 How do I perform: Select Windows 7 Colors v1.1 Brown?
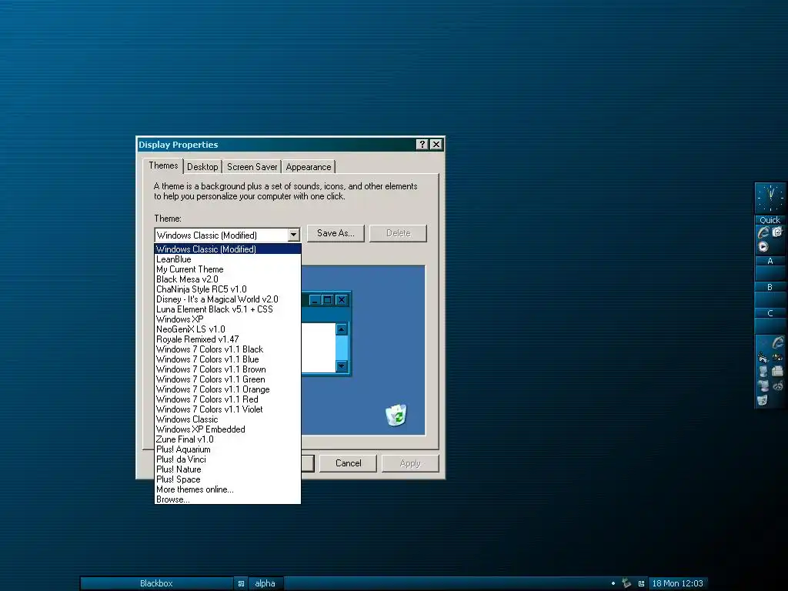point(228,369)
